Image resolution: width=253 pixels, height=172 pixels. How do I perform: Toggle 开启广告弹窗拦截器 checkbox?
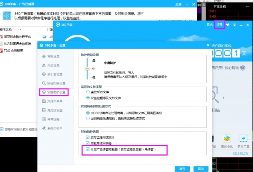(x=88, y=149)
